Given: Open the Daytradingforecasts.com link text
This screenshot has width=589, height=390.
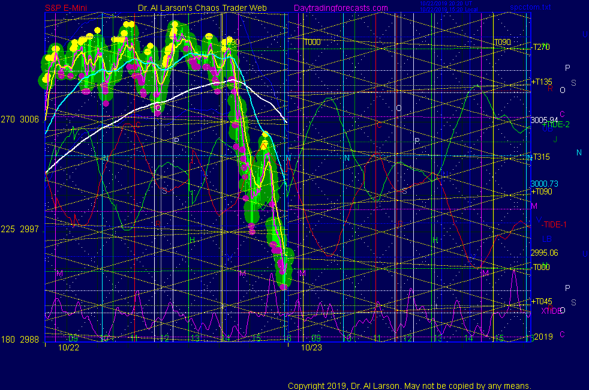Looking at the screenshot, I should click(341, 8).
